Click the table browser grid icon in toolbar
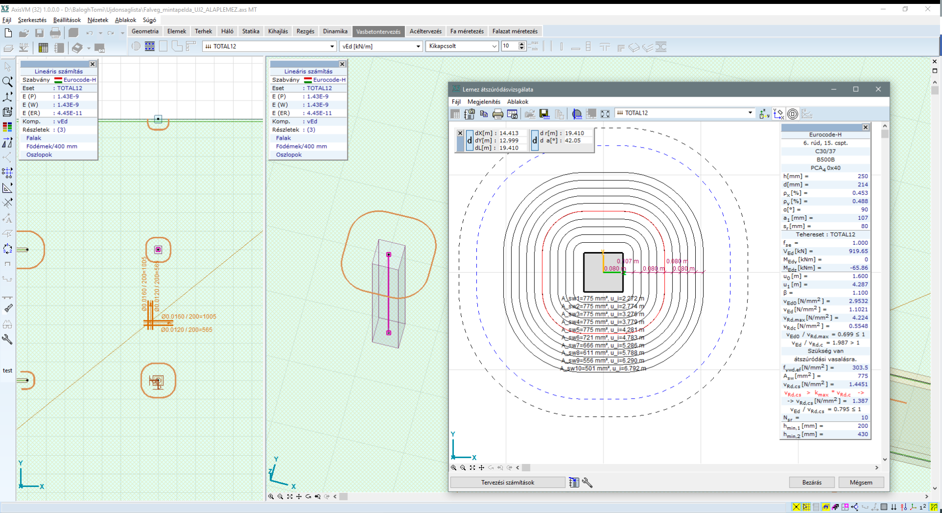942x513 pixels. point(43,48)
